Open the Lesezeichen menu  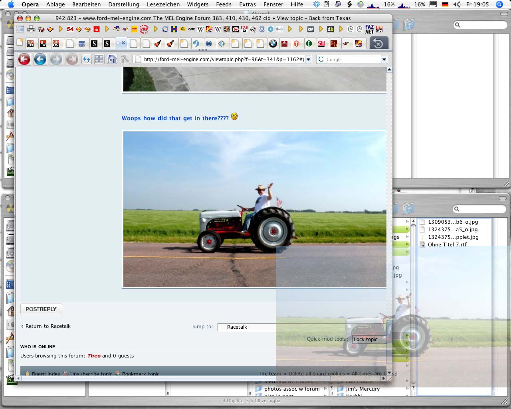pos(163,4)
